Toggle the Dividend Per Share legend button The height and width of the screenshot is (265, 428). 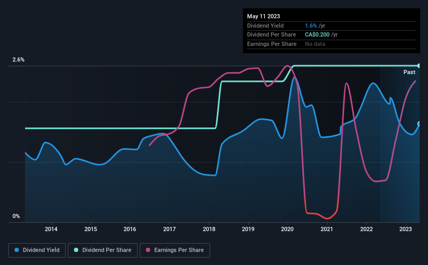tap(103, 250)
